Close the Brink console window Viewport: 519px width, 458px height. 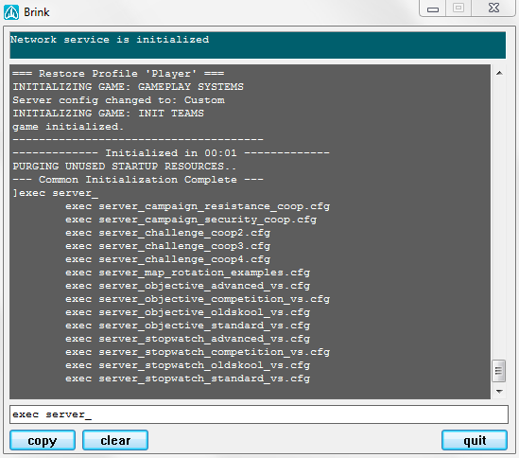pyautogui.click(x=493, y=8)
